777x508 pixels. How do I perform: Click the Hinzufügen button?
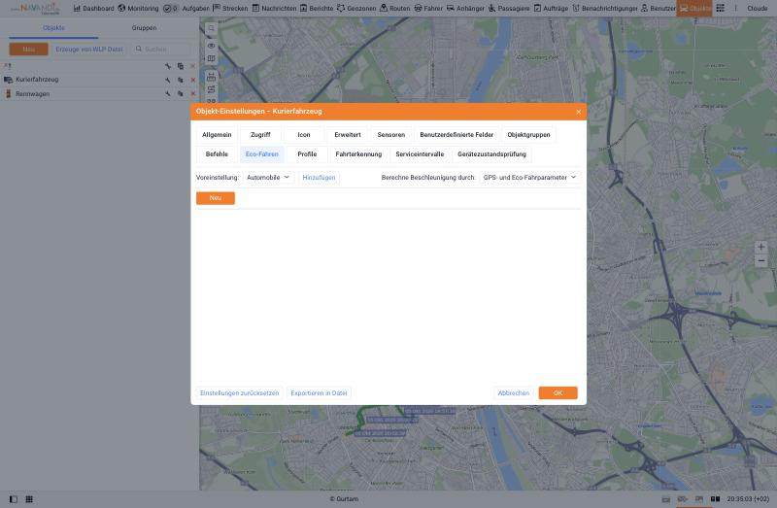[319, 178]
